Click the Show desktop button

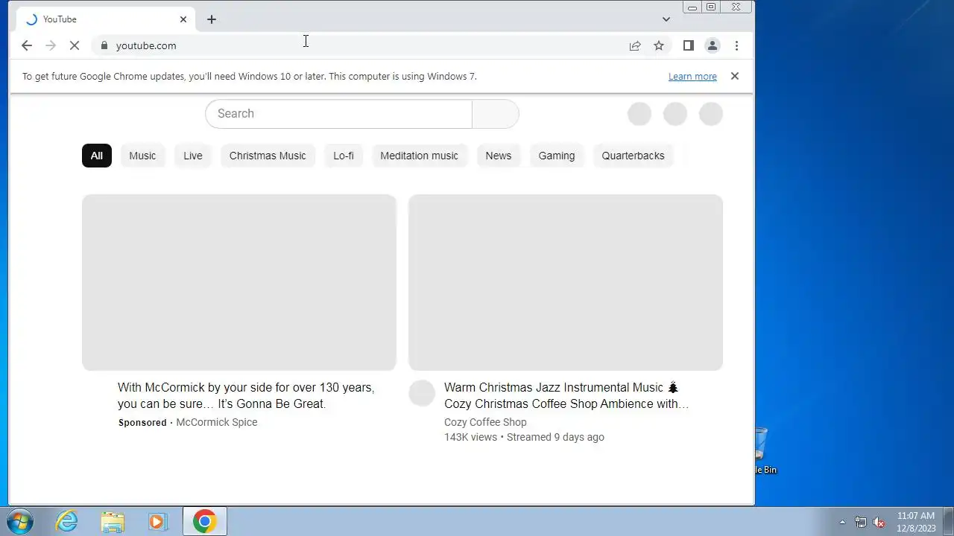click(x=948, y=521)
